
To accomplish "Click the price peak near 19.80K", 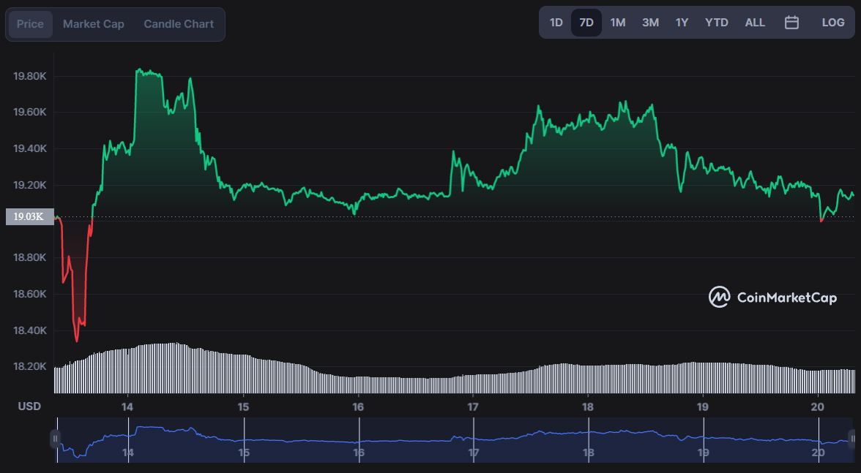I will pos(138,70).
